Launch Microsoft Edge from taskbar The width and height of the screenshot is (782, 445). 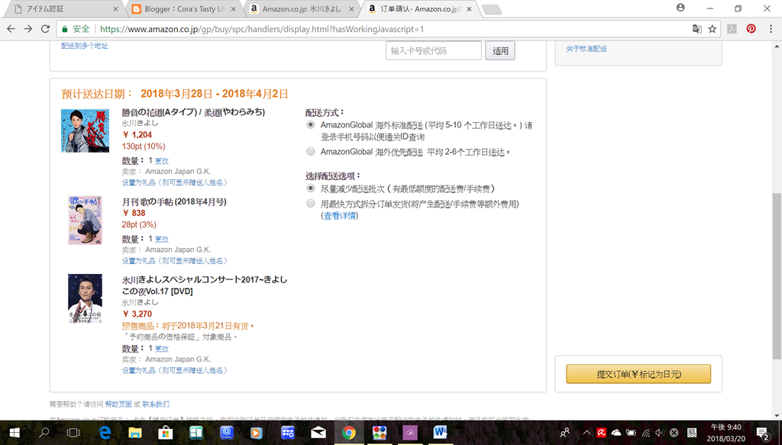point(105,433)
